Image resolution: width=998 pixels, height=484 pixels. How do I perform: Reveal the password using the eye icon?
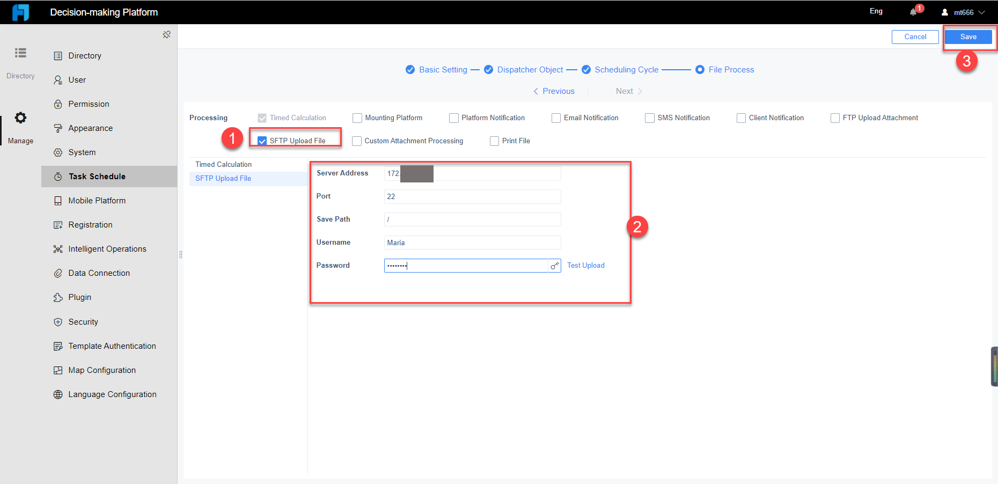coord(554,265)
